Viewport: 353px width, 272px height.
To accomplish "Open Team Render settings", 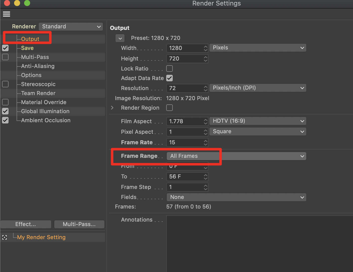I will 38,93.
